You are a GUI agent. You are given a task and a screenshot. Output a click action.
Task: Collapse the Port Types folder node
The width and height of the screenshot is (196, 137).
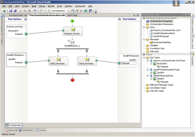[144, 58]
